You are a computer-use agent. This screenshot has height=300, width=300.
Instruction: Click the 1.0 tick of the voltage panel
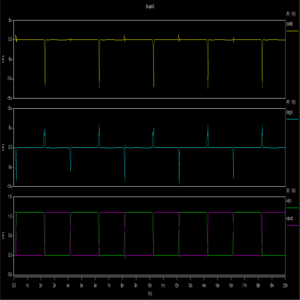tap(10, 216)
